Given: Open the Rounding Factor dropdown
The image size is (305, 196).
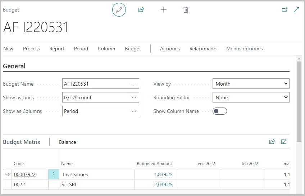Looking at the screenshot, I should coord(251,97).
